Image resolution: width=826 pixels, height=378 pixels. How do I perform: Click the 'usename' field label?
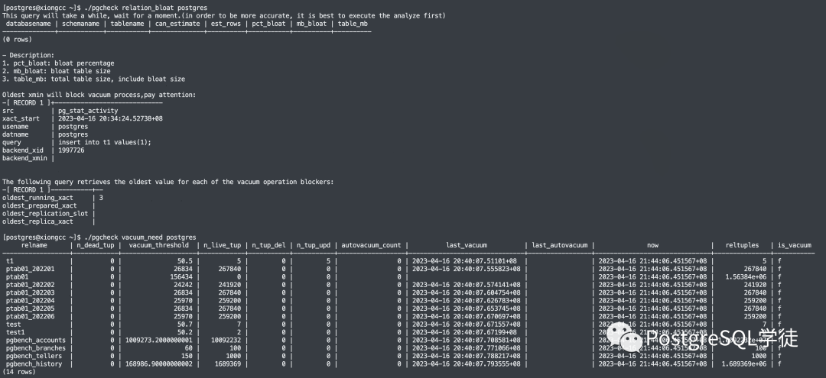coord(15,127)
